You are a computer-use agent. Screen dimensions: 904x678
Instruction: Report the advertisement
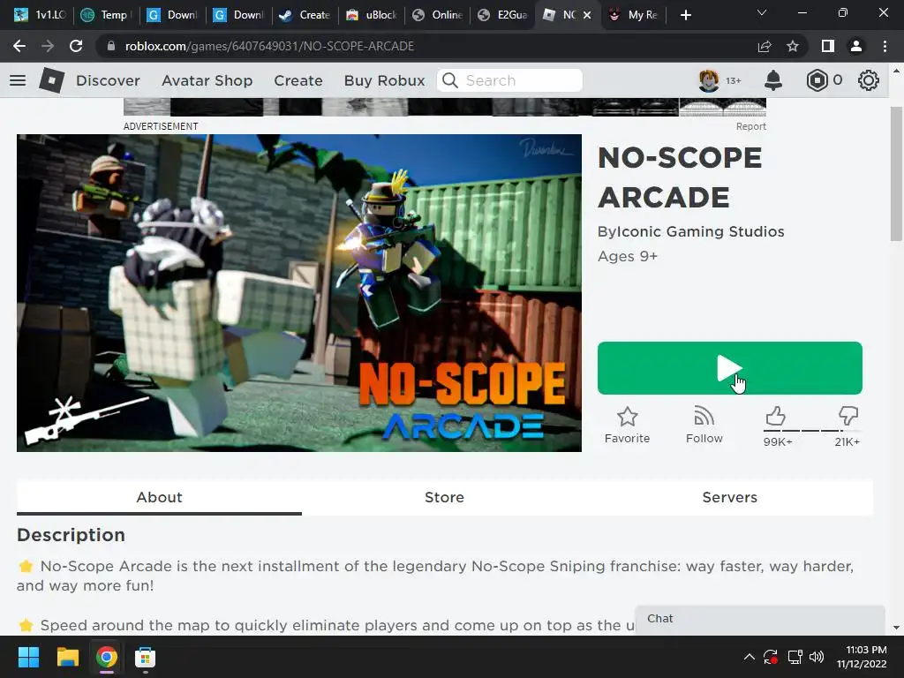coord(750,126)
